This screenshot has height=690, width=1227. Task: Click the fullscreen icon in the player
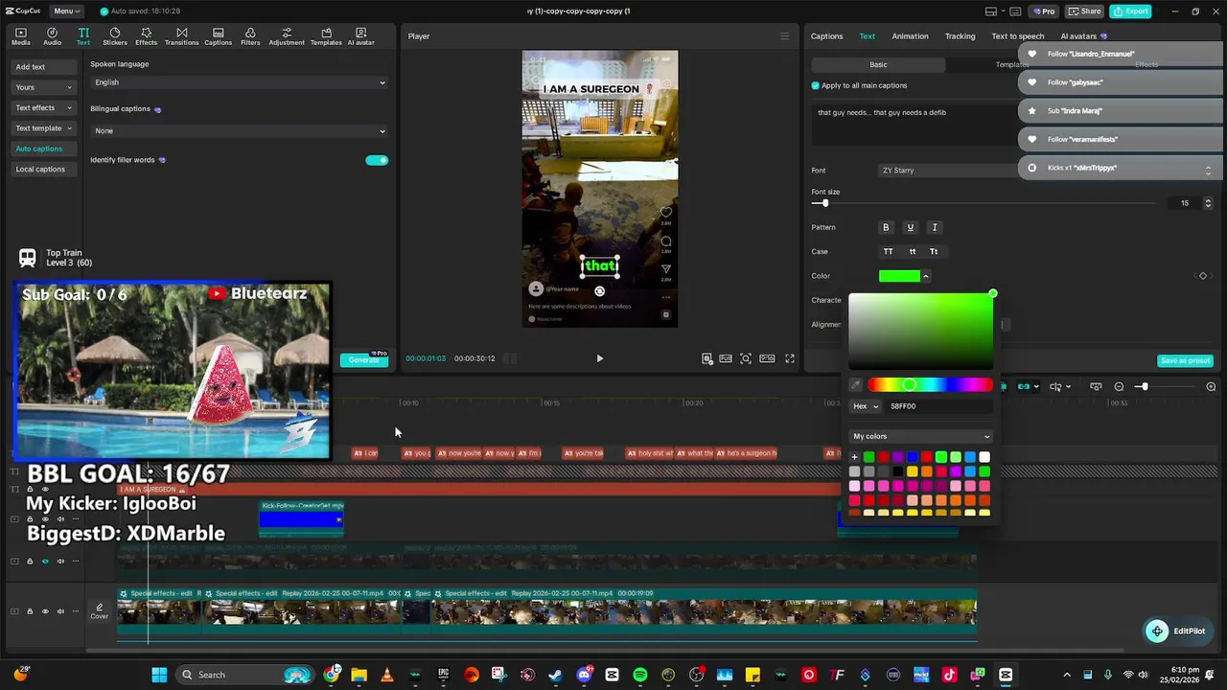[x=790, y=358]
